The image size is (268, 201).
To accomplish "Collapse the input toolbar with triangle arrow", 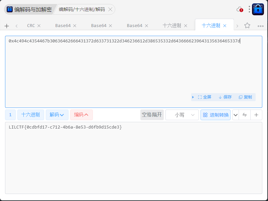I will point(193,97).
